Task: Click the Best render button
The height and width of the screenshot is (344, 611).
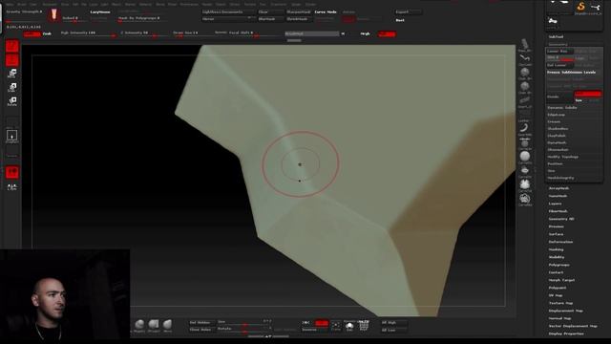Action: point(400,20)
